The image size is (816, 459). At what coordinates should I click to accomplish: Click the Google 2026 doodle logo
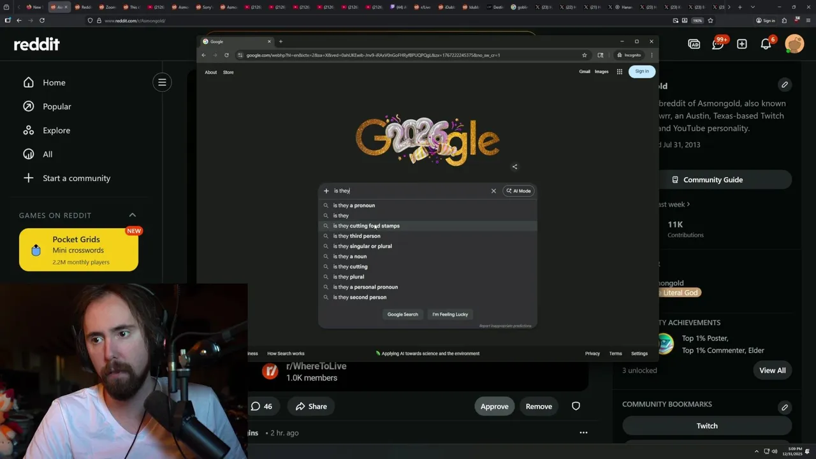(x=427, y=140)
